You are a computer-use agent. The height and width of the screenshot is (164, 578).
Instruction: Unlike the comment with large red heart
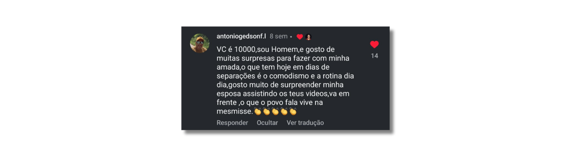(374, 44)
